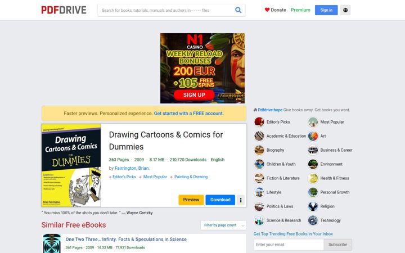Click the 363 Pages text
The width and height of the screenshot is (405, 253).
coord(119,160)
